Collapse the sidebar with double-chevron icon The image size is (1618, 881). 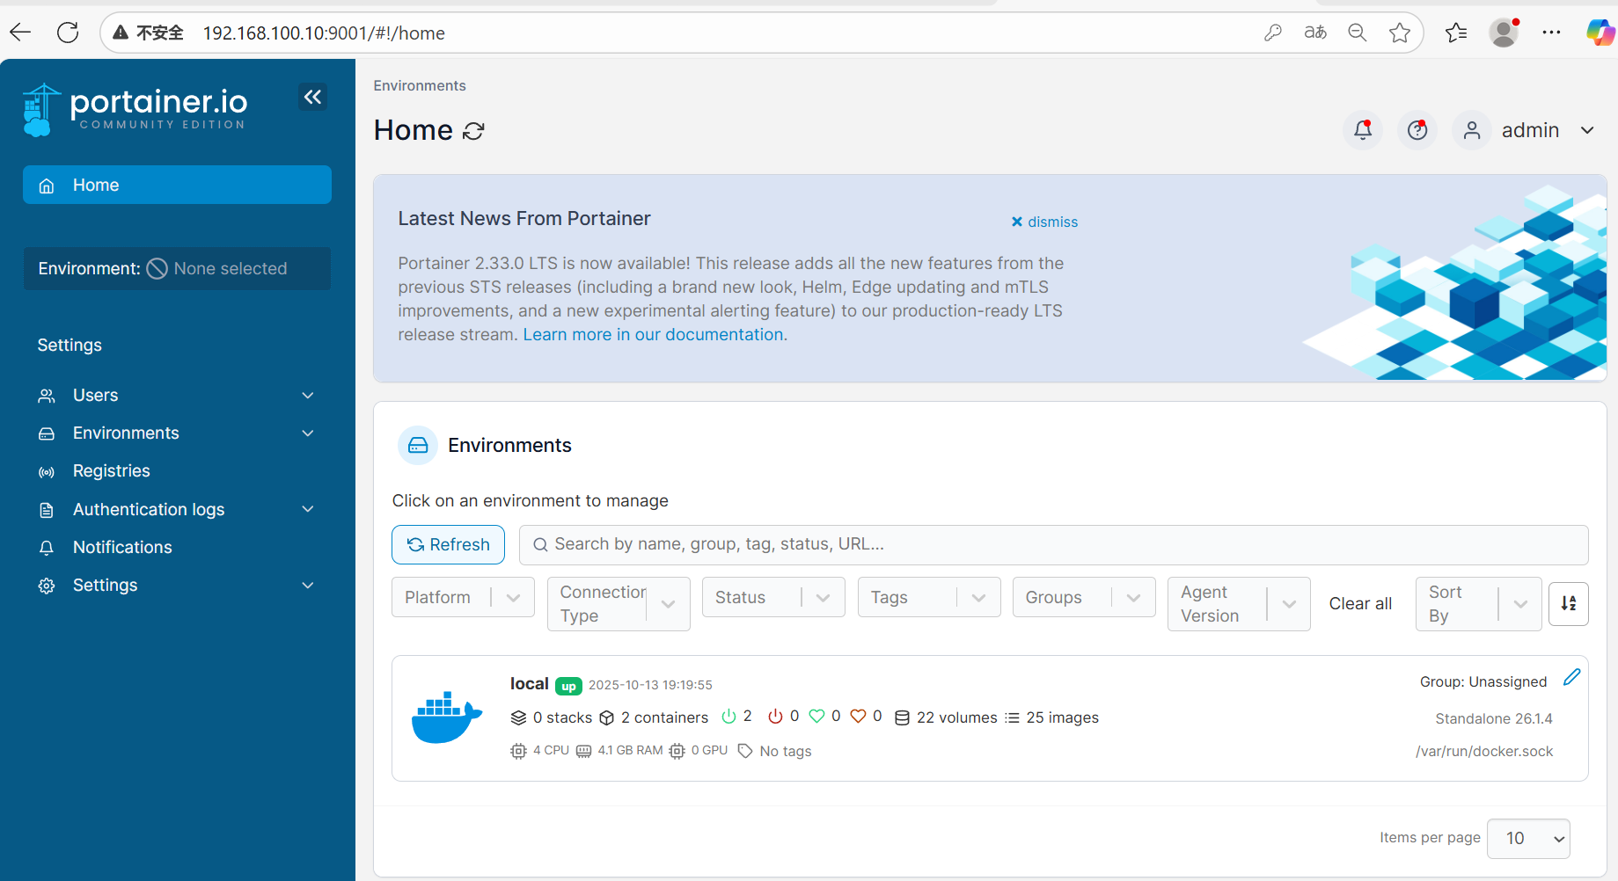point(312,97)
